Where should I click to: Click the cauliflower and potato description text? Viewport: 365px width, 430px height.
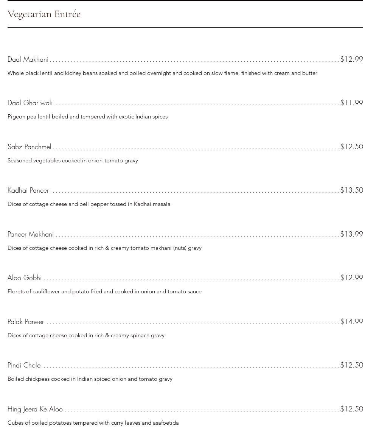104,291
